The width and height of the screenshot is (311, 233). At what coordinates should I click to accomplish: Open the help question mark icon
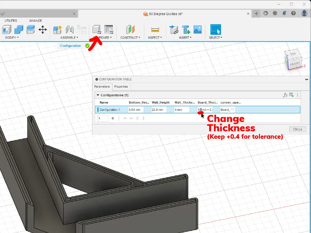(x=293, y=13)
